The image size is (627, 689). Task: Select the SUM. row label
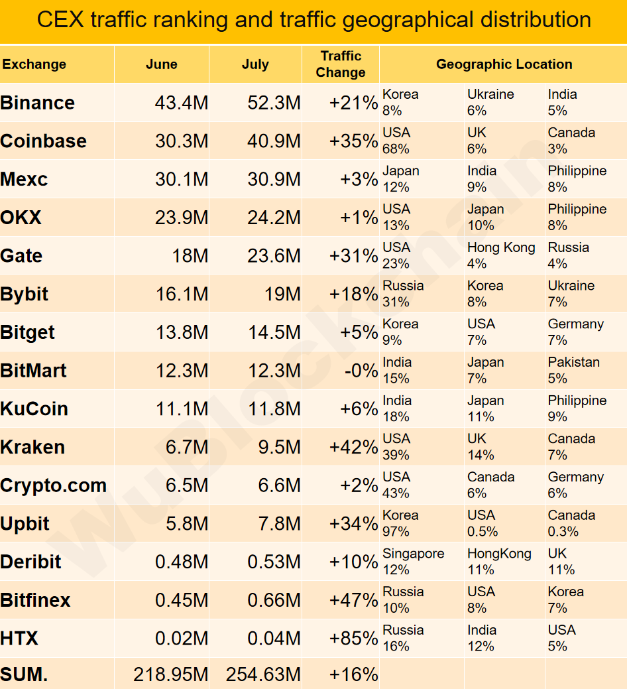(25, 675)
